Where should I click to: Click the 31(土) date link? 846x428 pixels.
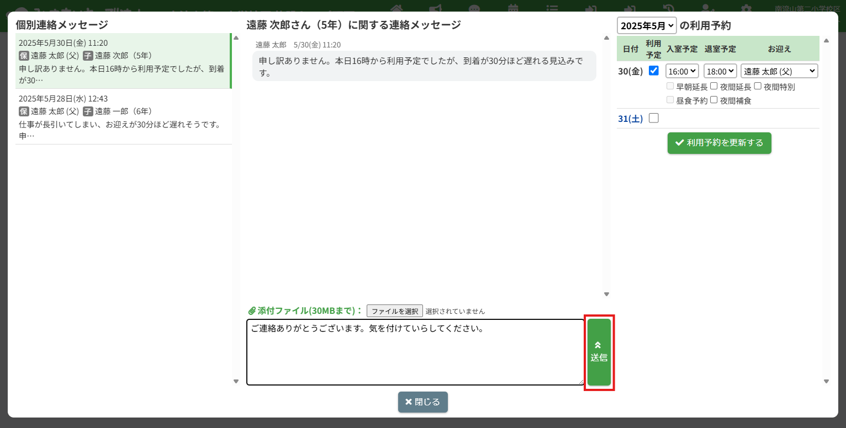pos(630,119)
